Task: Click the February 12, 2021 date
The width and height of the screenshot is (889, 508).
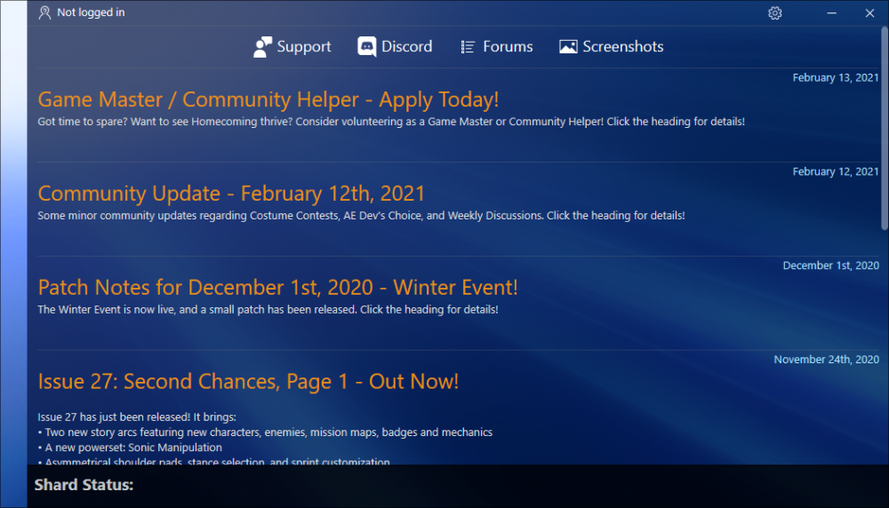Action: [x=835, y=171]
